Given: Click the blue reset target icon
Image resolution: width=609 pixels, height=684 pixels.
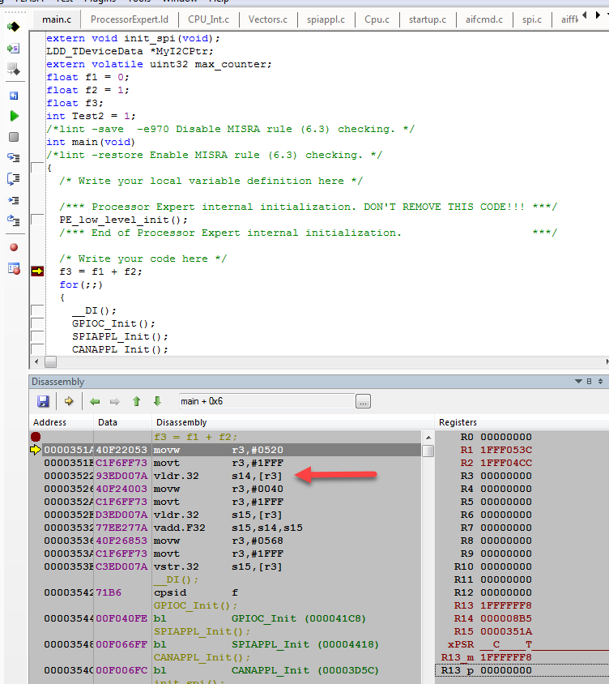Looking at the screenshot, I should (x=14, y=96).
